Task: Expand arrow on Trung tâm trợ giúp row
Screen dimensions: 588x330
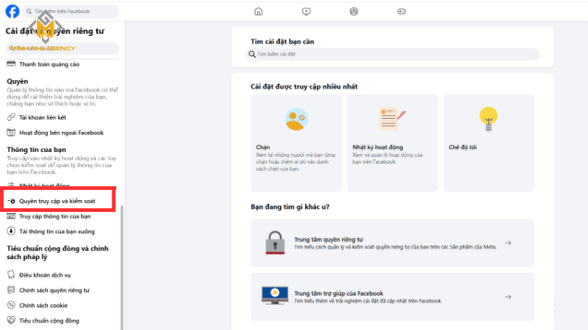Action: click(x=508, y=296)
